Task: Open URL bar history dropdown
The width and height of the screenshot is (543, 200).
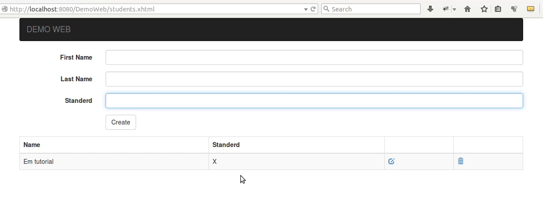Action: [305, 9]
